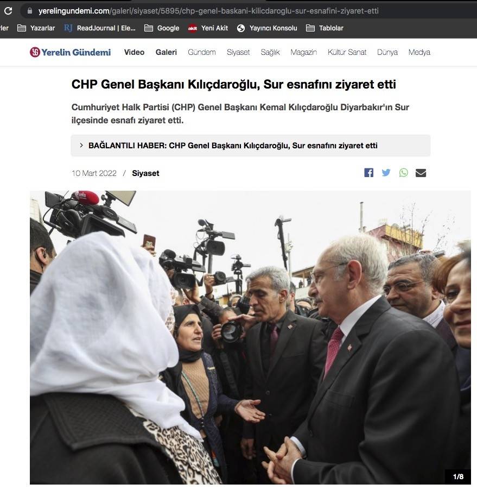Open the Video menu item

click(134, 52)
